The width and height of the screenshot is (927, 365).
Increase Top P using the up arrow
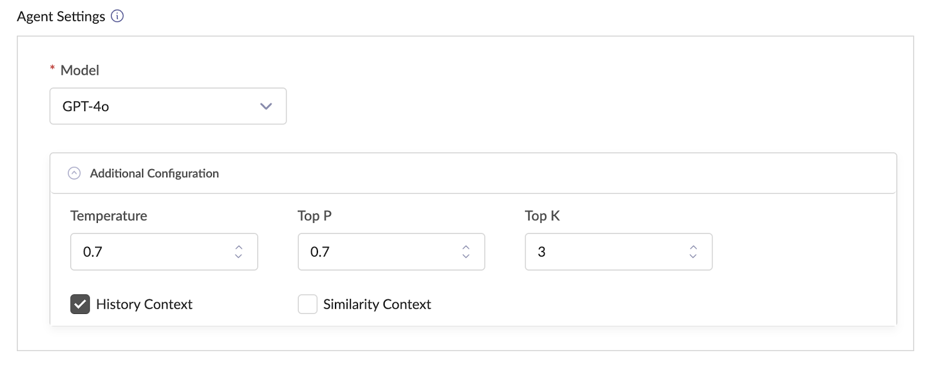[x=466, y=247]
